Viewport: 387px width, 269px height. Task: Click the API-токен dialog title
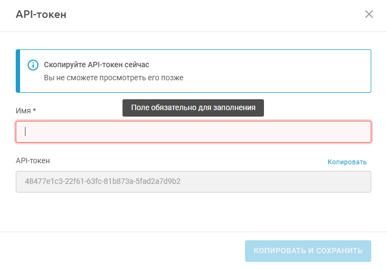point(41,15)
